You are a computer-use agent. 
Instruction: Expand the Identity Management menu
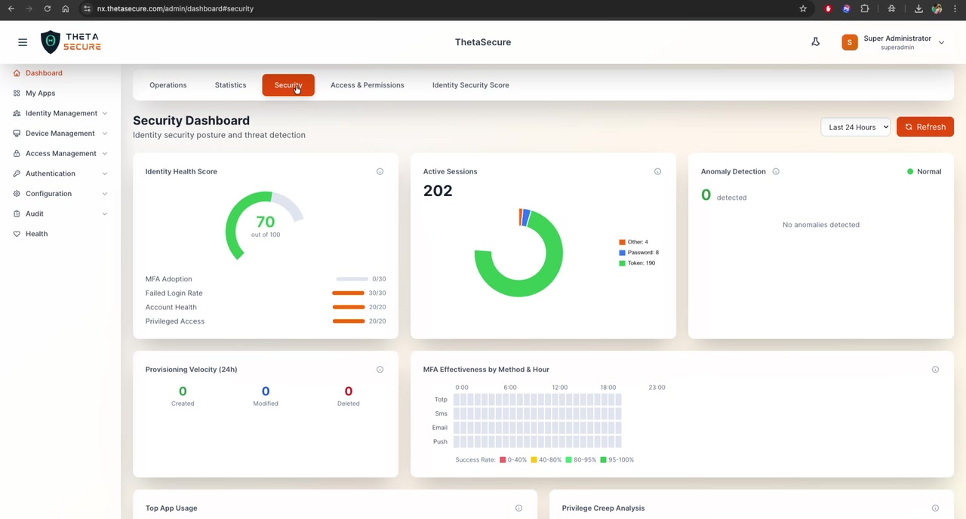click(x=60, y=113)
